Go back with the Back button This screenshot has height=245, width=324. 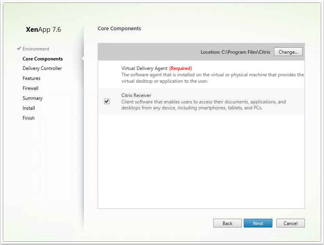coord(227,223)
